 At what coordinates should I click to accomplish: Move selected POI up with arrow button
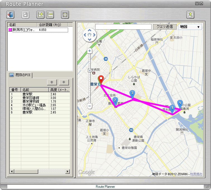pos(52,82)
